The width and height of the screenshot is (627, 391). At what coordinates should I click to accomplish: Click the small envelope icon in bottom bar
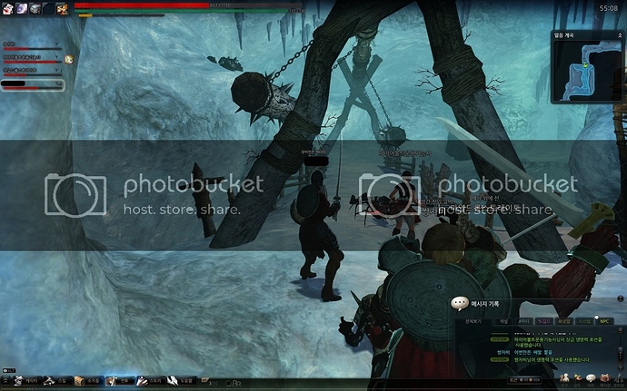(x=205, y=380)
